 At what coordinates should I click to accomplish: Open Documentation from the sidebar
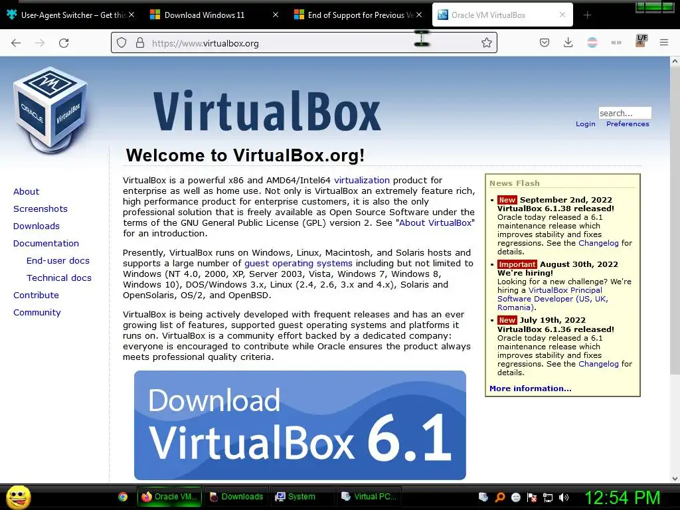tap(46, 243)
